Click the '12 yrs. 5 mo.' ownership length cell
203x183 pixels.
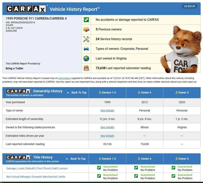click(x=107, y=119)
